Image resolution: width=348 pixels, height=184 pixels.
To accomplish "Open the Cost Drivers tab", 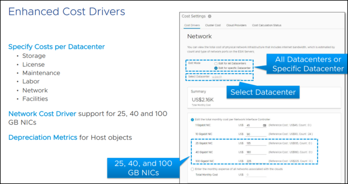I will point(192,25).
